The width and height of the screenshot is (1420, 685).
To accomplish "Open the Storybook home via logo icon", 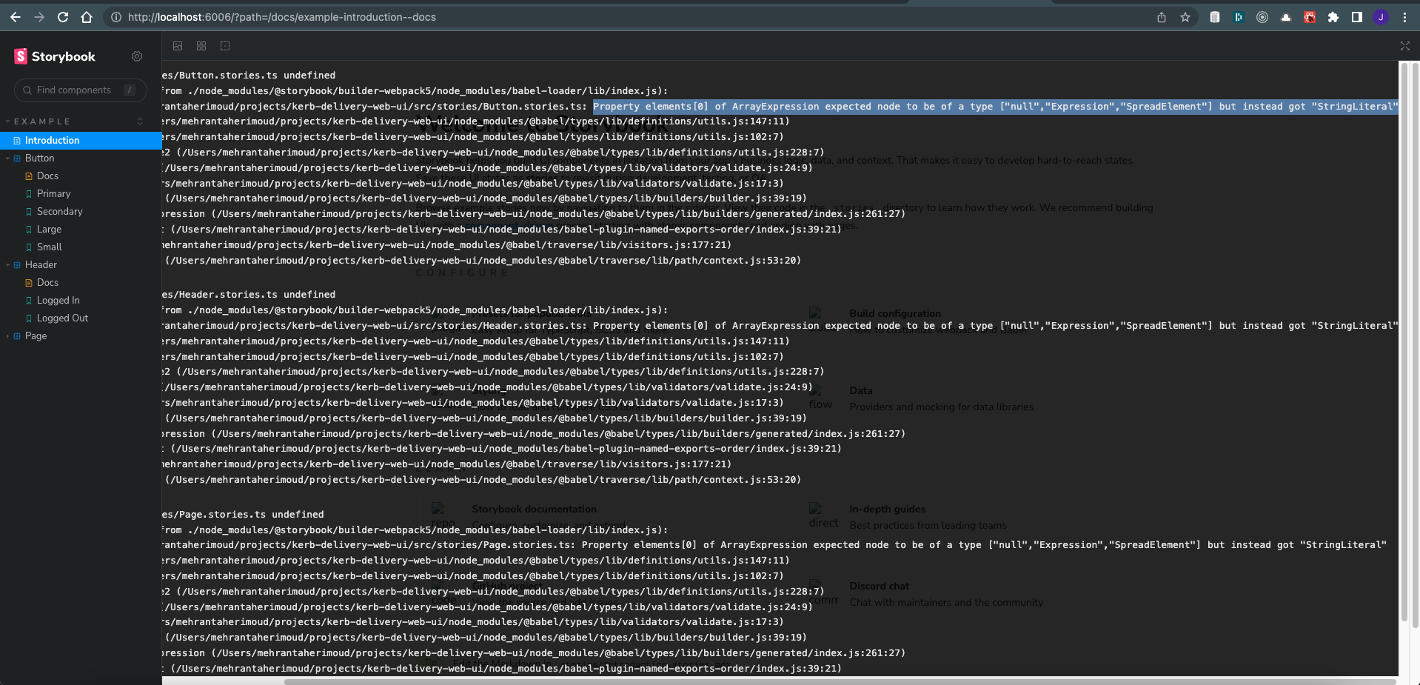I will pyautogui.click(x=20, y=56).
